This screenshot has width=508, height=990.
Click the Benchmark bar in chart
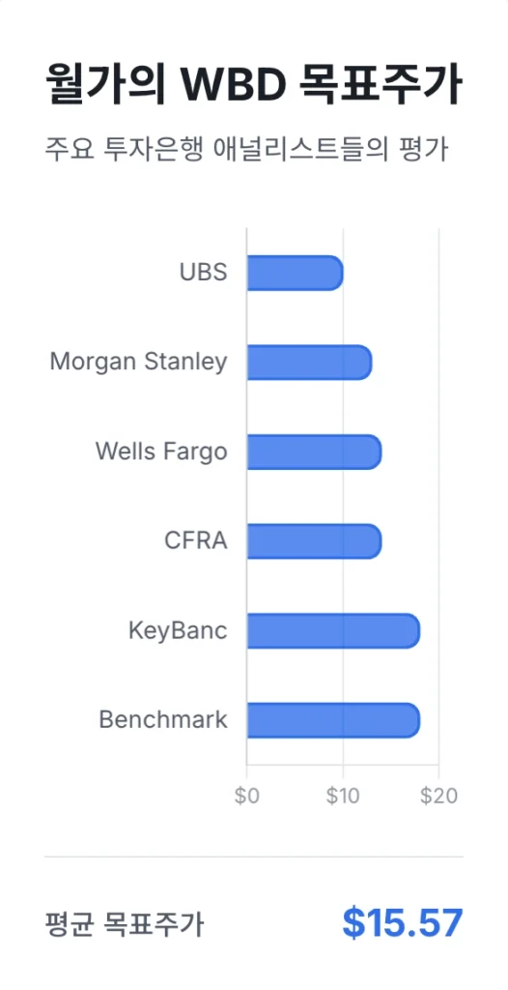(x=333, y=720)
